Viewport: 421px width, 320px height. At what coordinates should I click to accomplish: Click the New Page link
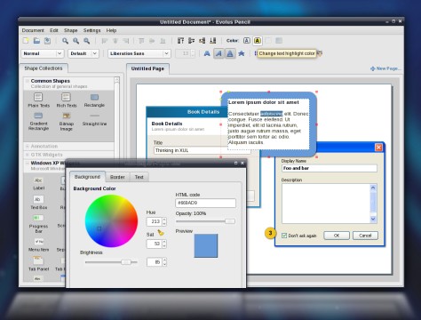(385, 68)
